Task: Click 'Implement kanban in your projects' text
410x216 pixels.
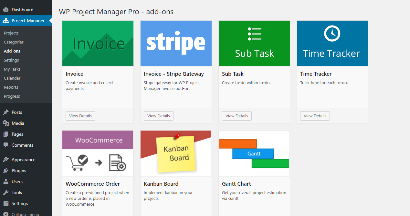Action: pyautogui.click(x=168, y=195)
